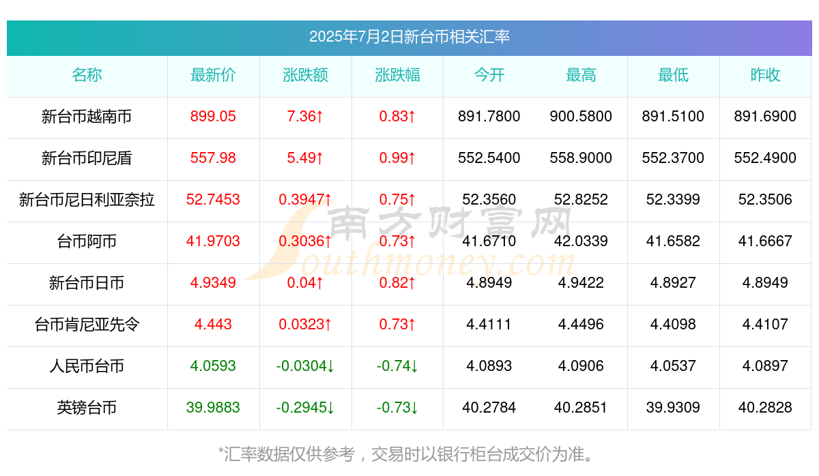Select the 人民币台币 row name
819x476 pixels.
(87, 366)
